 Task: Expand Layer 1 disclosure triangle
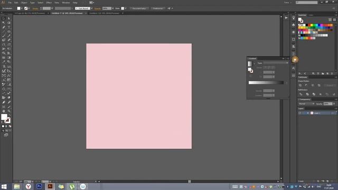pyautogui.click(x=308, y=113)
